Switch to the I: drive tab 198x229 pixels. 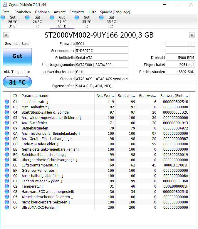[x=86, y=22]
